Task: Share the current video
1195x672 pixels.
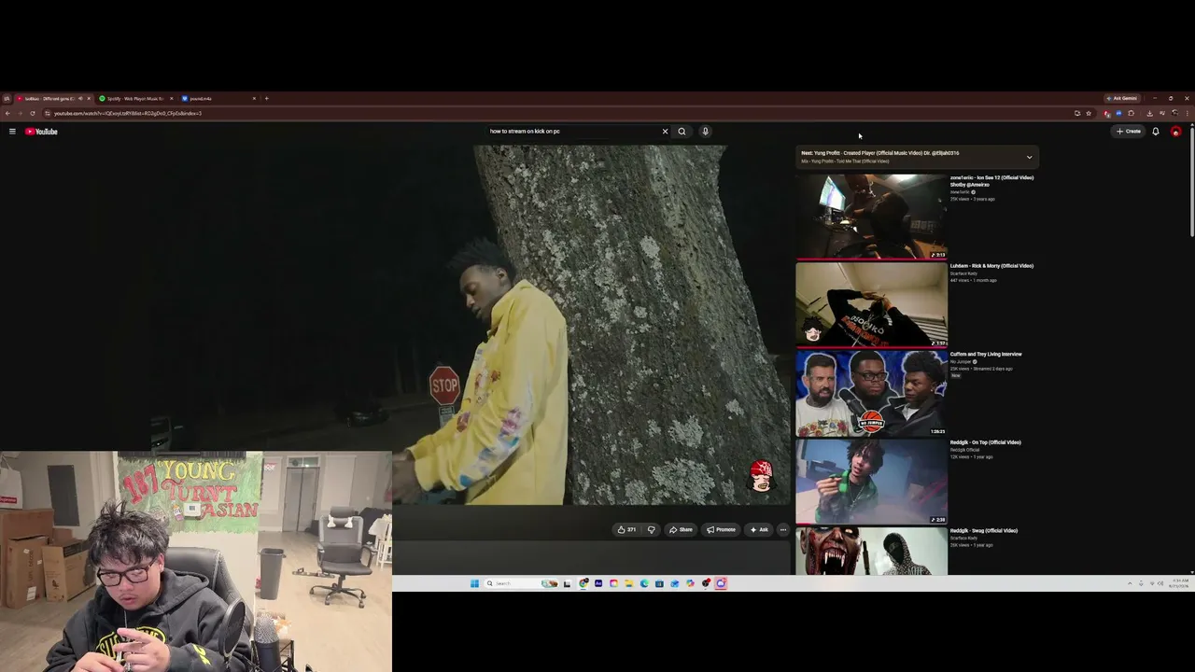Action: pos(681,529)
